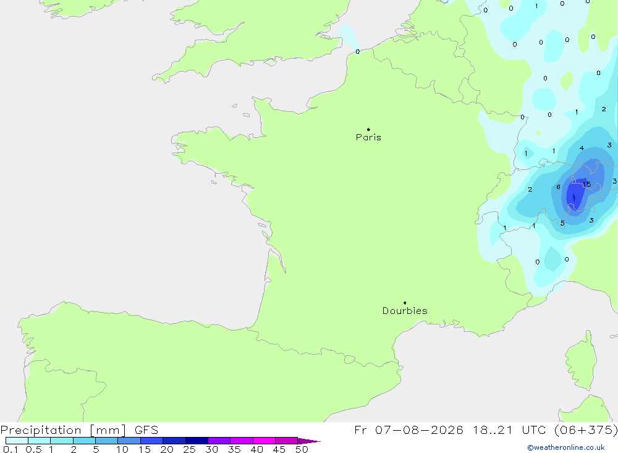
Task: Click the 45 legend scale label
Action: tap(279, 449)
